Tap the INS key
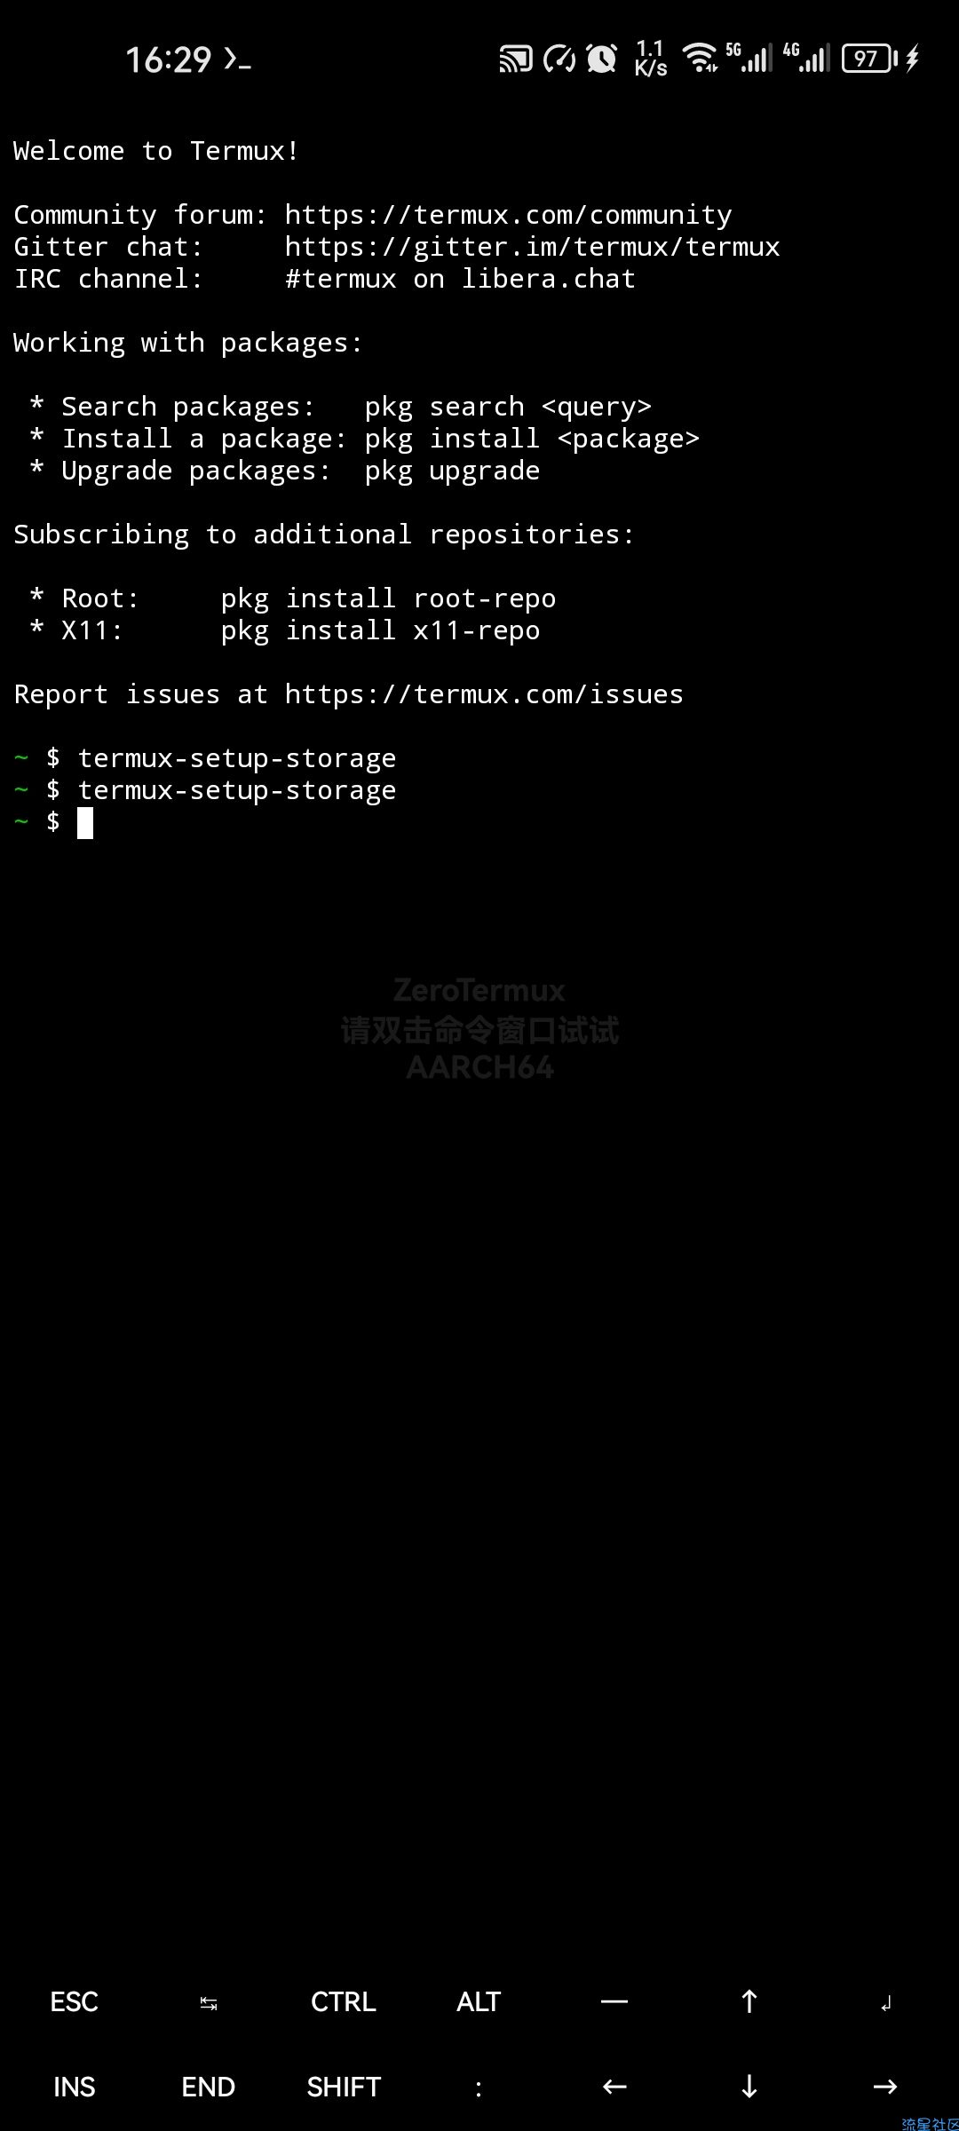The height and width of the screenshot is (2131, 959). click(74, 2087)
